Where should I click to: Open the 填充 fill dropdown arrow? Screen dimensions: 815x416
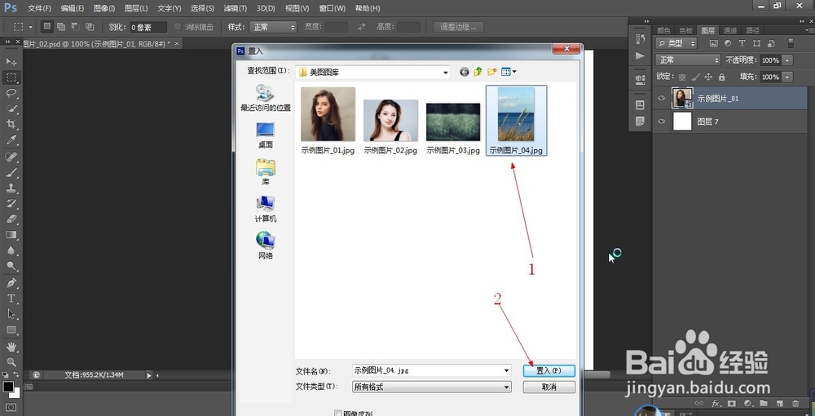coord(787,77)
